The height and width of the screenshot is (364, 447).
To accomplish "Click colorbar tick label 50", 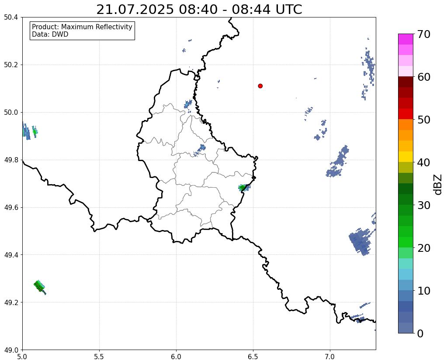I will 424,120.
